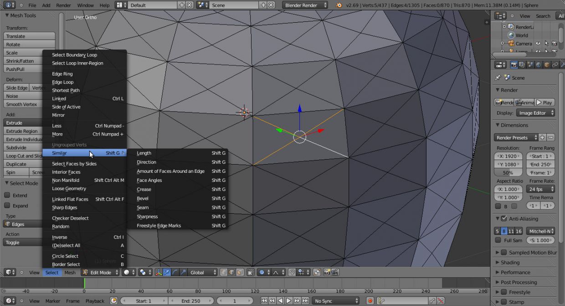Open 3D View editor type selector

[x=10, y=272]
